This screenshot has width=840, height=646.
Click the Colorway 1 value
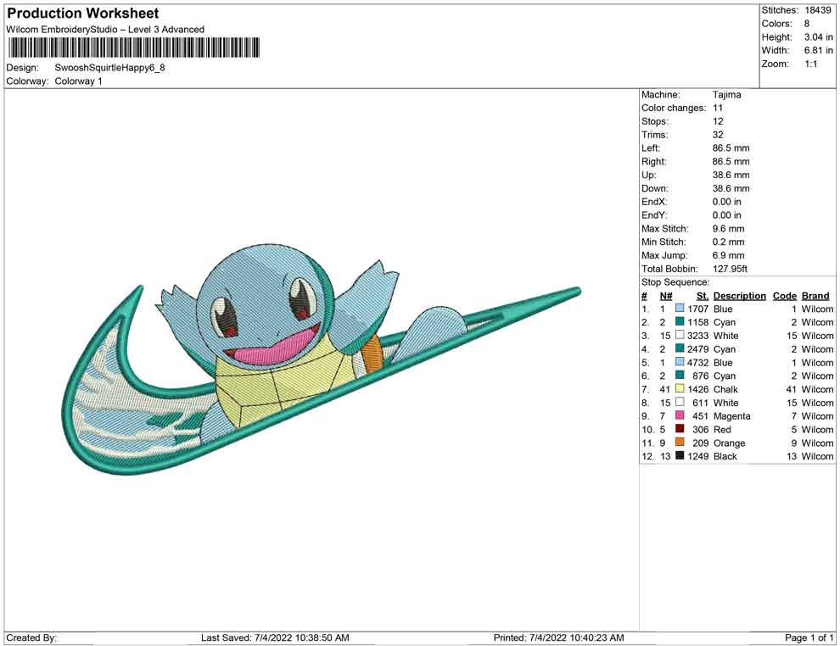[x=78, y=81]
